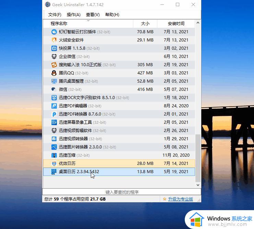This screenshot has width=254, height=229.
Task: Select the 企业微信 program name
Action: point(67,57)
